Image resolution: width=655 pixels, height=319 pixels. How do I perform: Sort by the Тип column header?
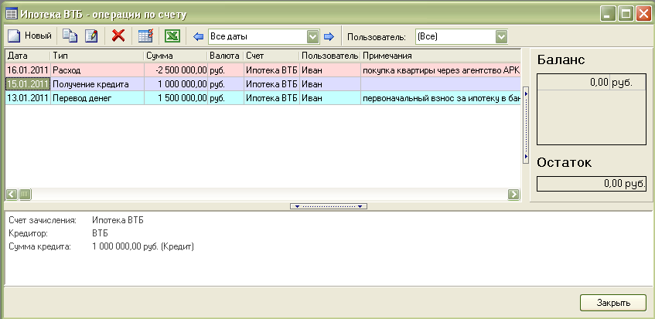(97, 56)
